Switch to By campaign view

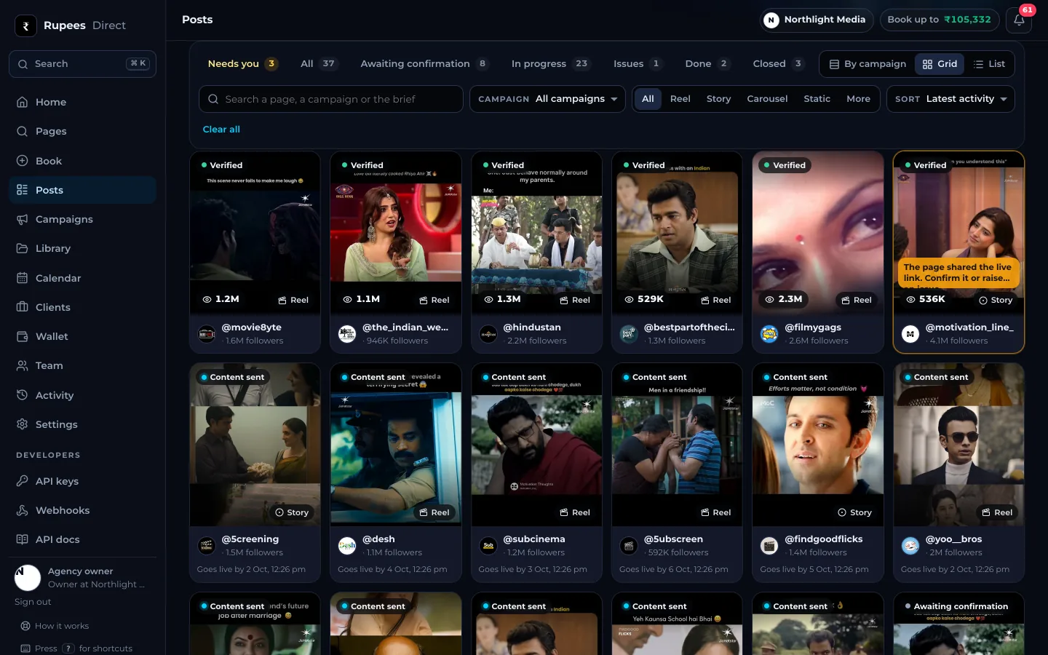868,64
